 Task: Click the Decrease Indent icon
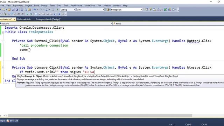[x=18, y=14]
